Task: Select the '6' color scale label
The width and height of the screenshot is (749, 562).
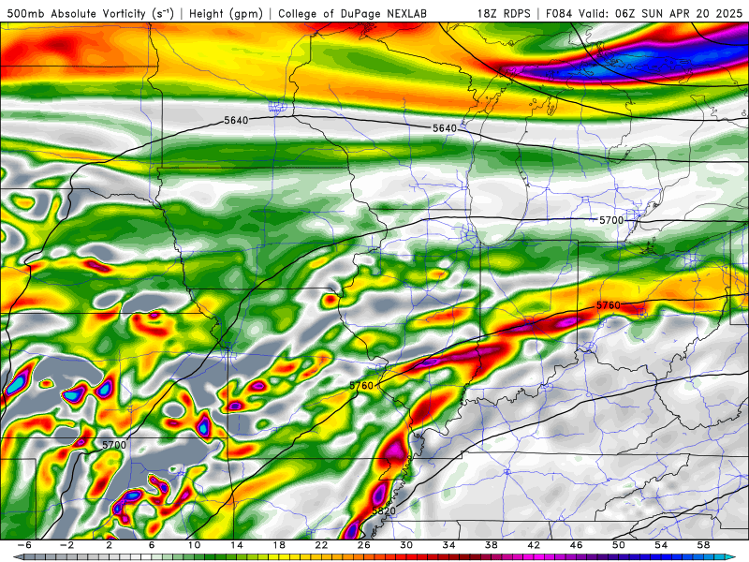Action: pos(152,545)
